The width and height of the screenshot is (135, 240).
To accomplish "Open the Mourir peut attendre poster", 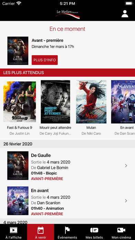I will [x=55, y=102].
